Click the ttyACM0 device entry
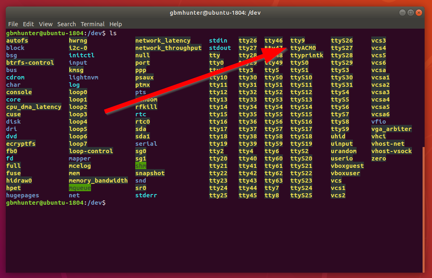The height and width of the screenshot is (278, 432). pyautogui.click(x=303, y=48)
